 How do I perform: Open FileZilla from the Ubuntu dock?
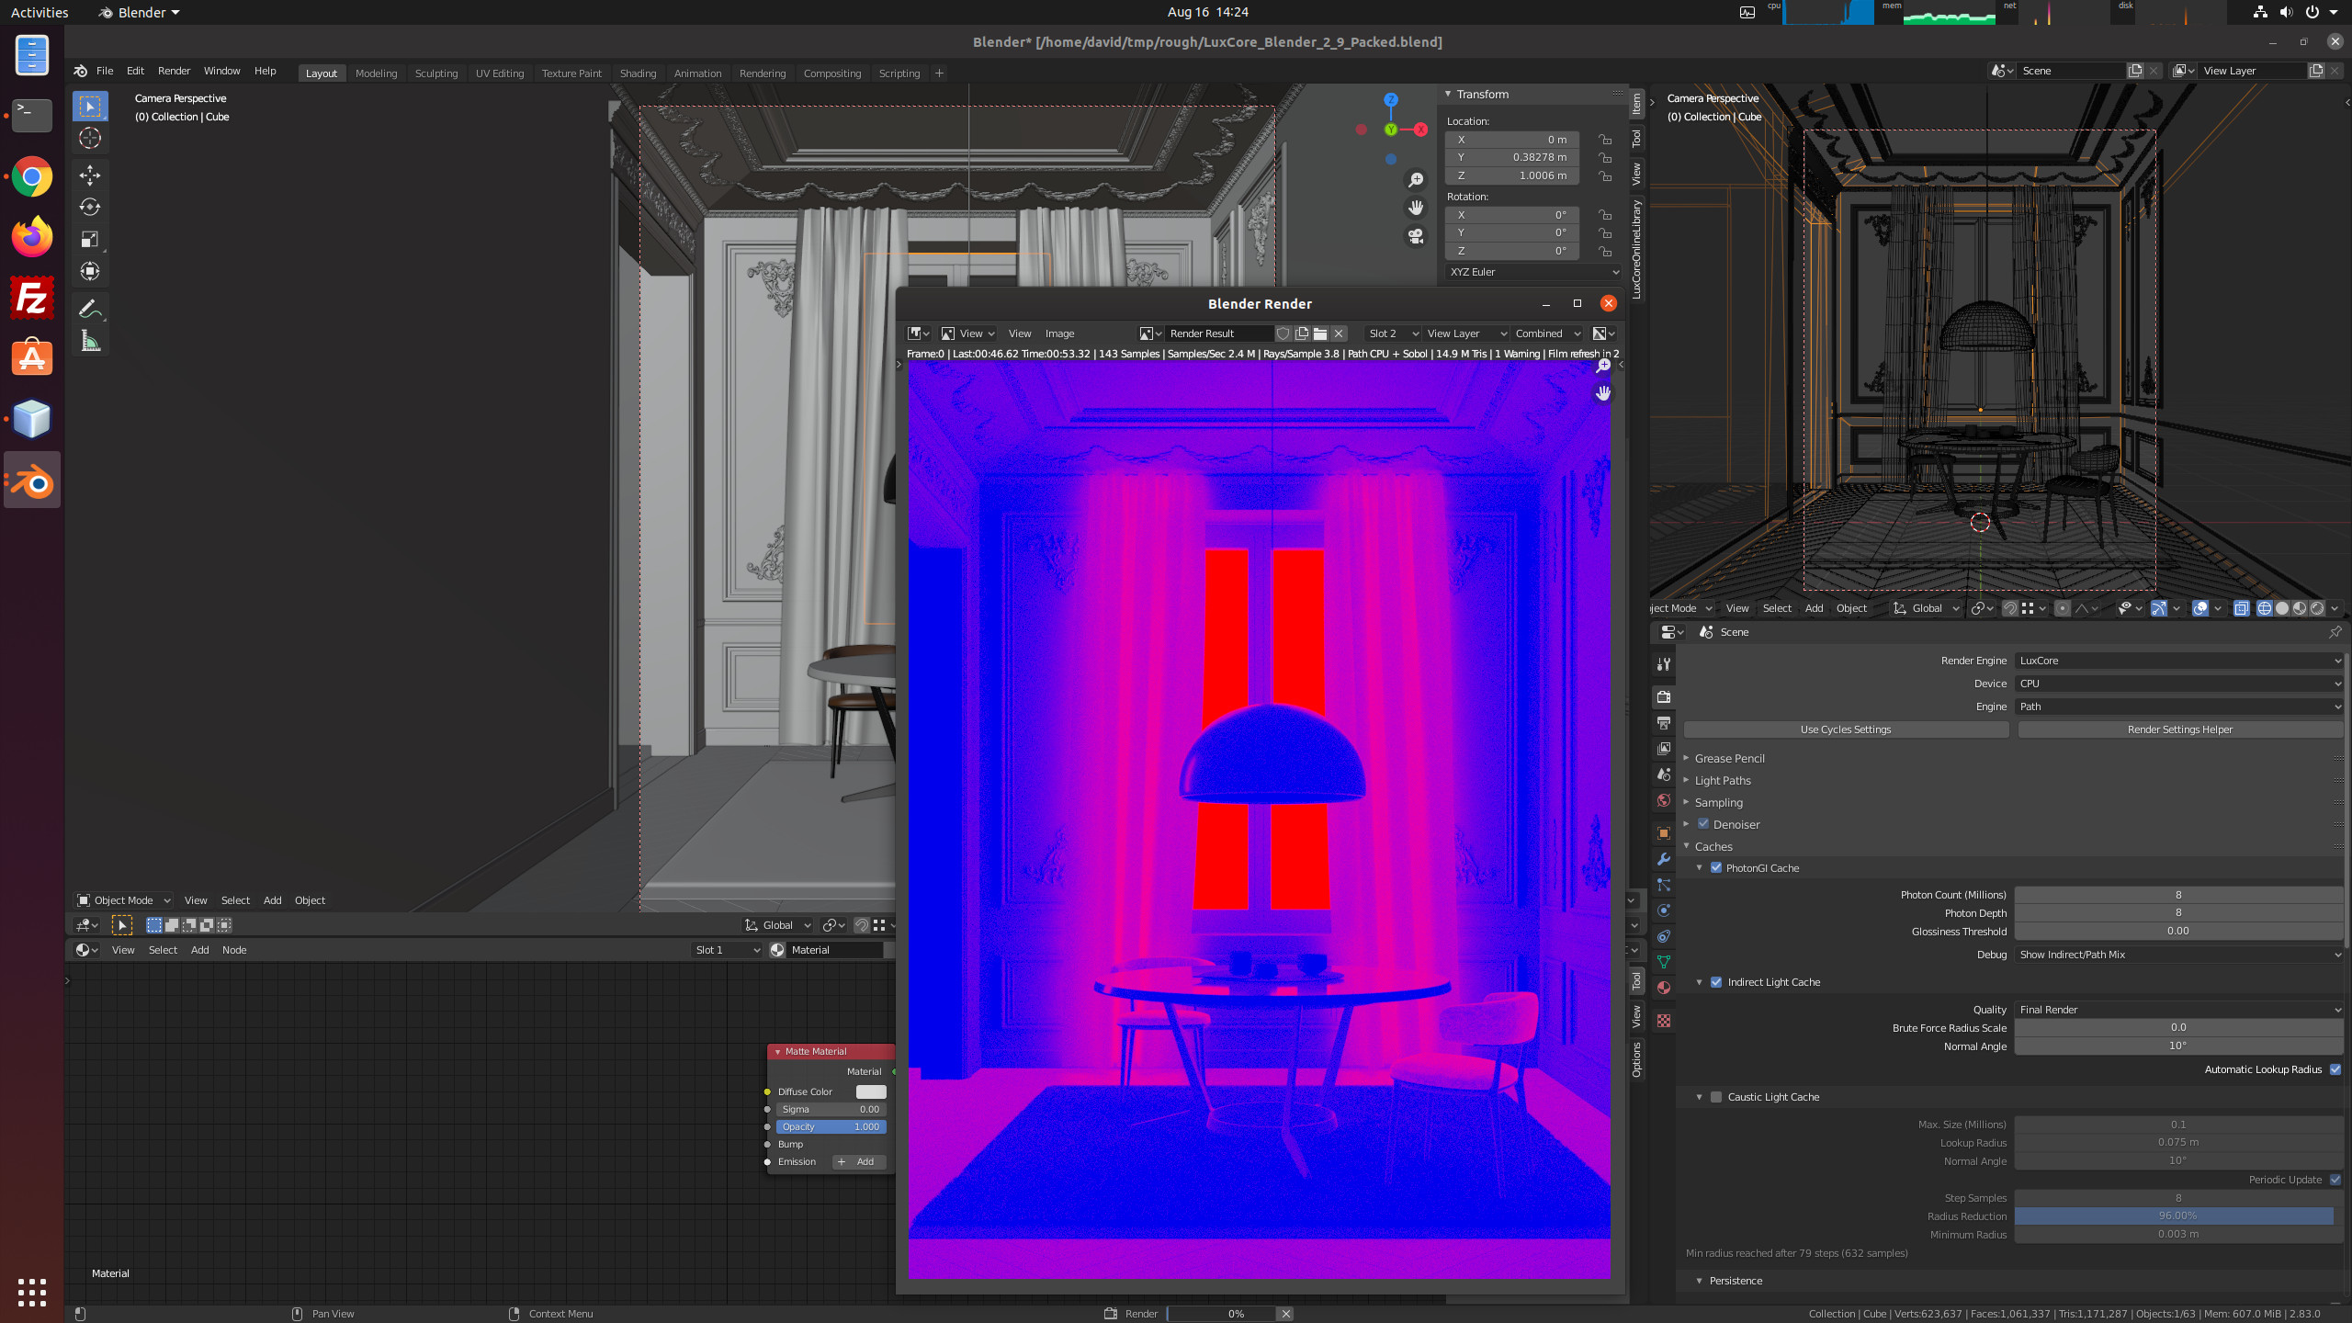[x=32, y=299]
